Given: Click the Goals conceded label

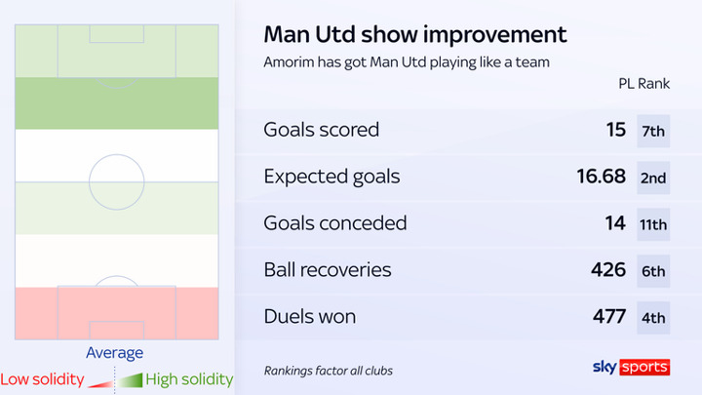Looking at the screenshot, I should point(335,223).
